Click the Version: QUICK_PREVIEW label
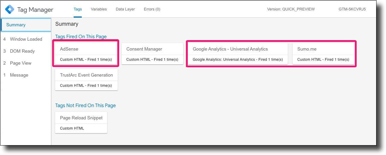 (291, 9)
